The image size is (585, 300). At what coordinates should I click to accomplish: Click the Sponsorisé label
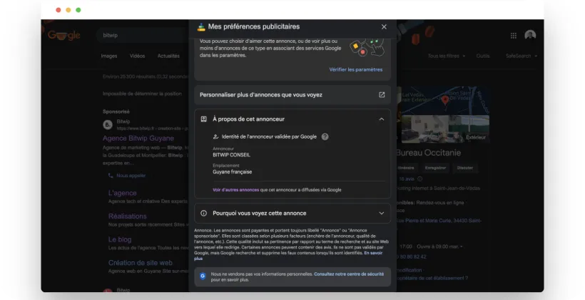(116, 111)
